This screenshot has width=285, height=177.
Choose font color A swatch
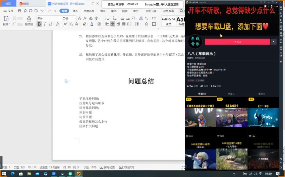92,24
